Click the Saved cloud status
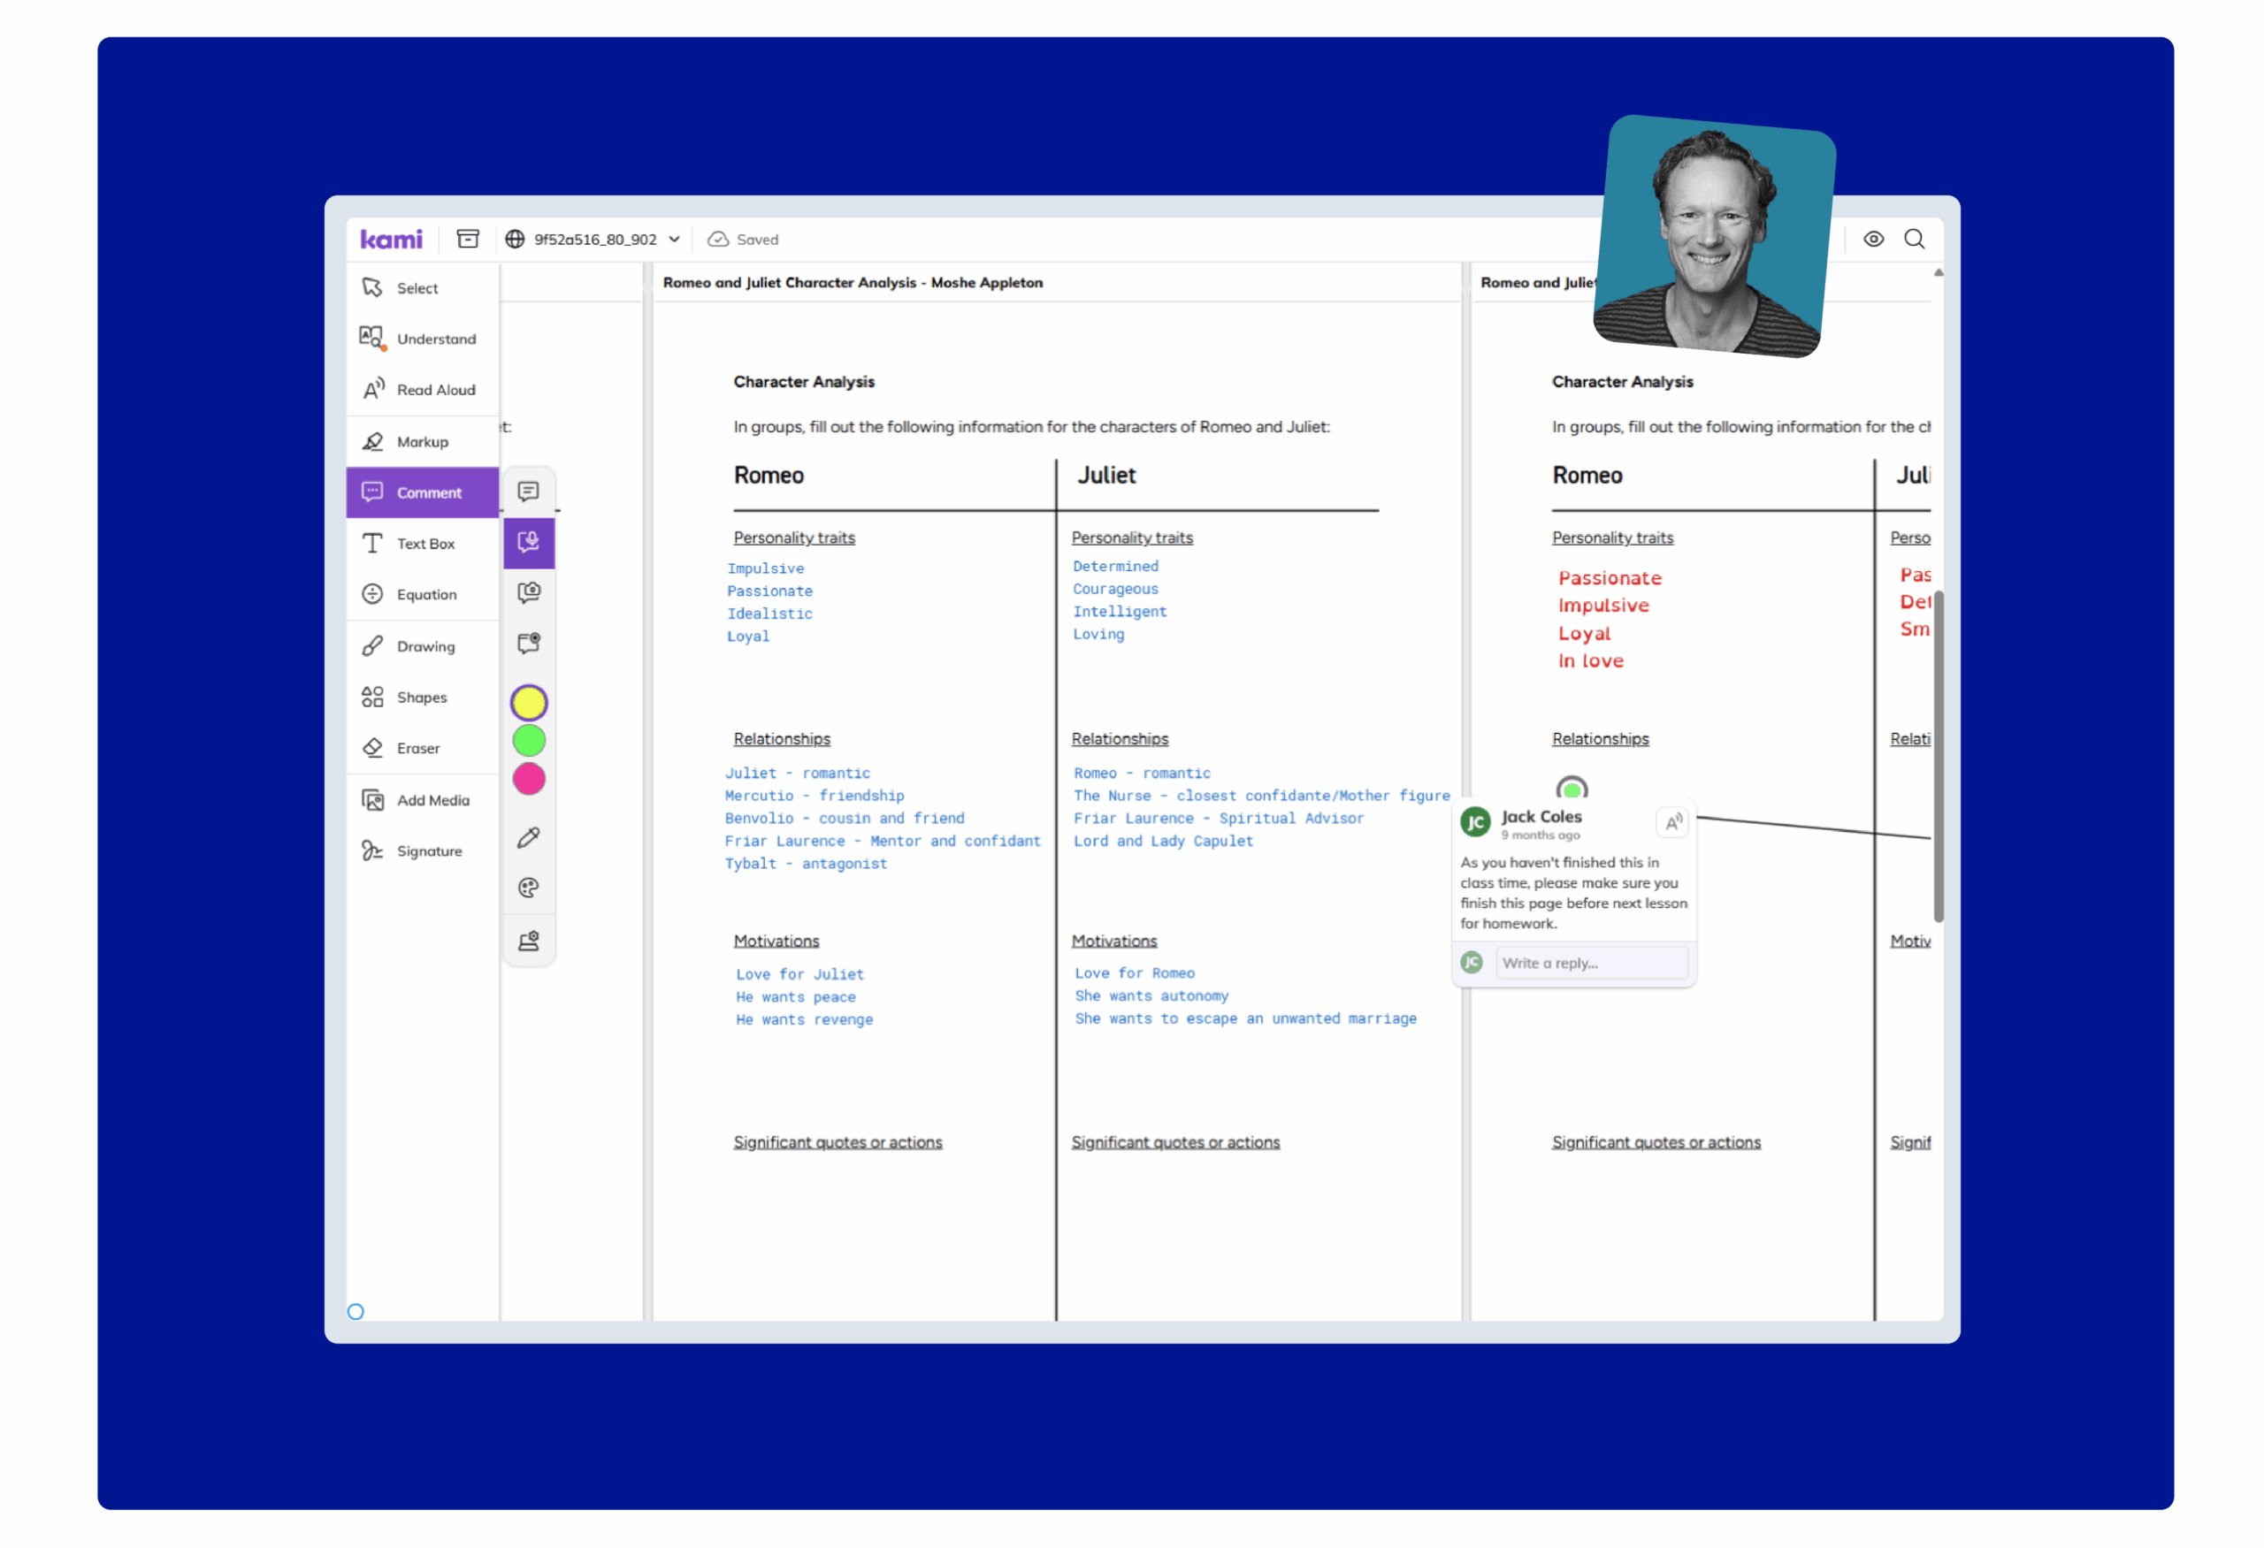The width and height of the screenshot is (2264, 1548). point(743,239)
